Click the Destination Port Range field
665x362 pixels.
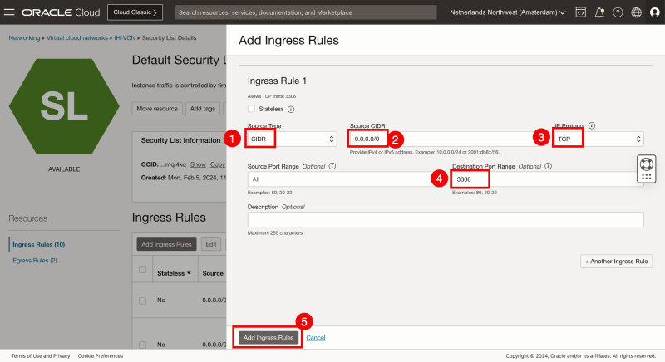click(549, 179)
